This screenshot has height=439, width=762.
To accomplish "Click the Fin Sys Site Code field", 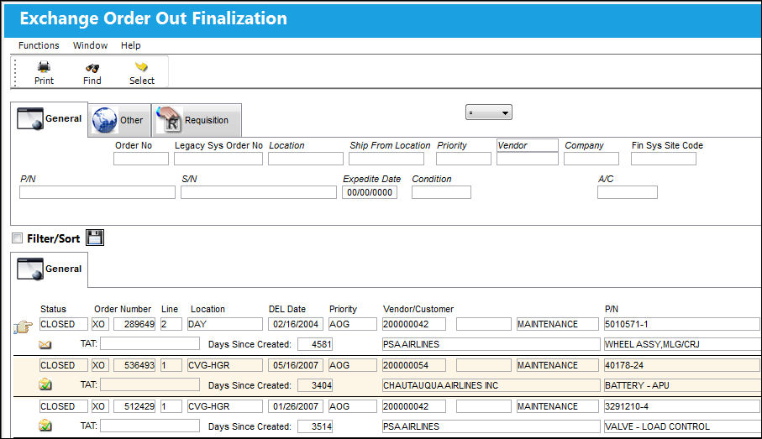I will pos(664,159).
